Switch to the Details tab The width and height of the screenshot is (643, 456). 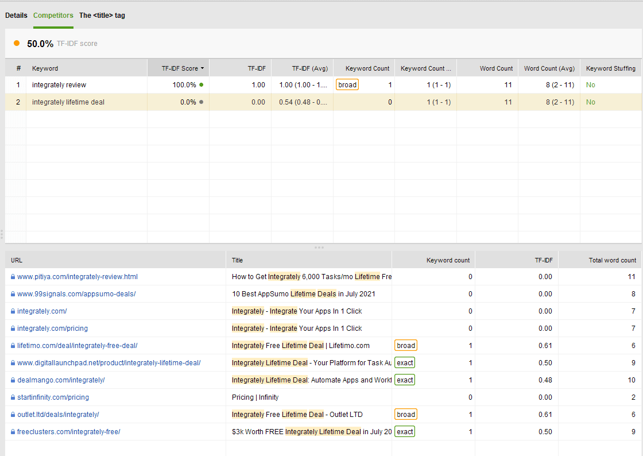point(16,15)
